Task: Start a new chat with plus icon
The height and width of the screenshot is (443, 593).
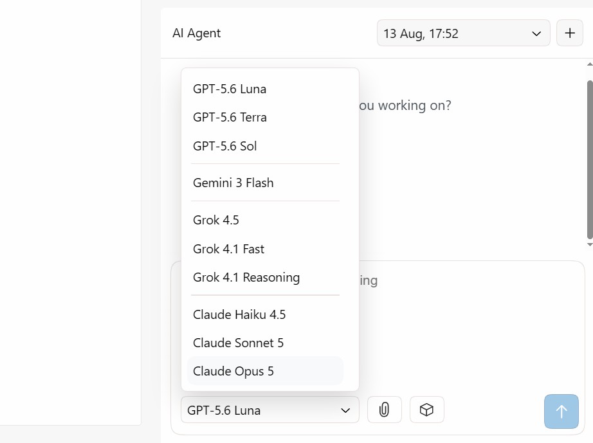Action: coord(570,33)
